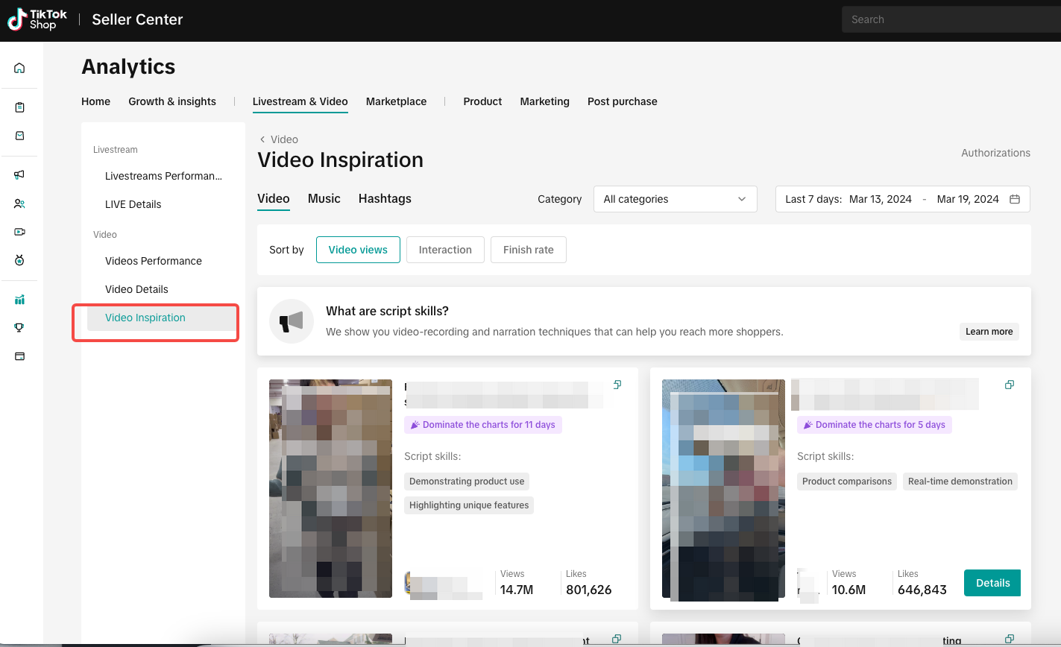This screenshot has height=647, width=1061.
Task: Open the trophy icon in left sidebar
Action: coord(19,327)
